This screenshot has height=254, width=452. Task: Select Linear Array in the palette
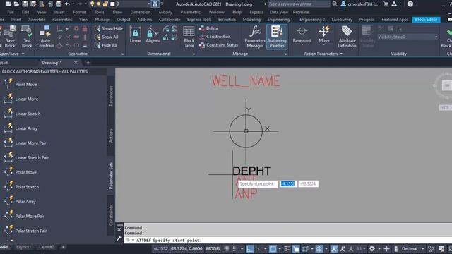click(20, 128)
